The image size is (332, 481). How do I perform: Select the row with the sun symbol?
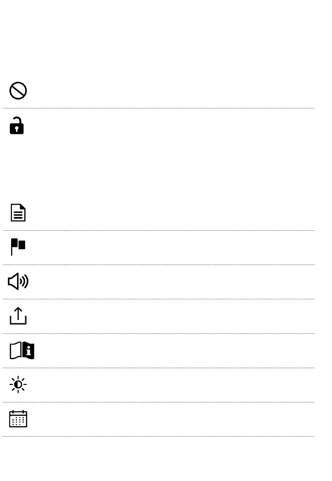point(158,385)
